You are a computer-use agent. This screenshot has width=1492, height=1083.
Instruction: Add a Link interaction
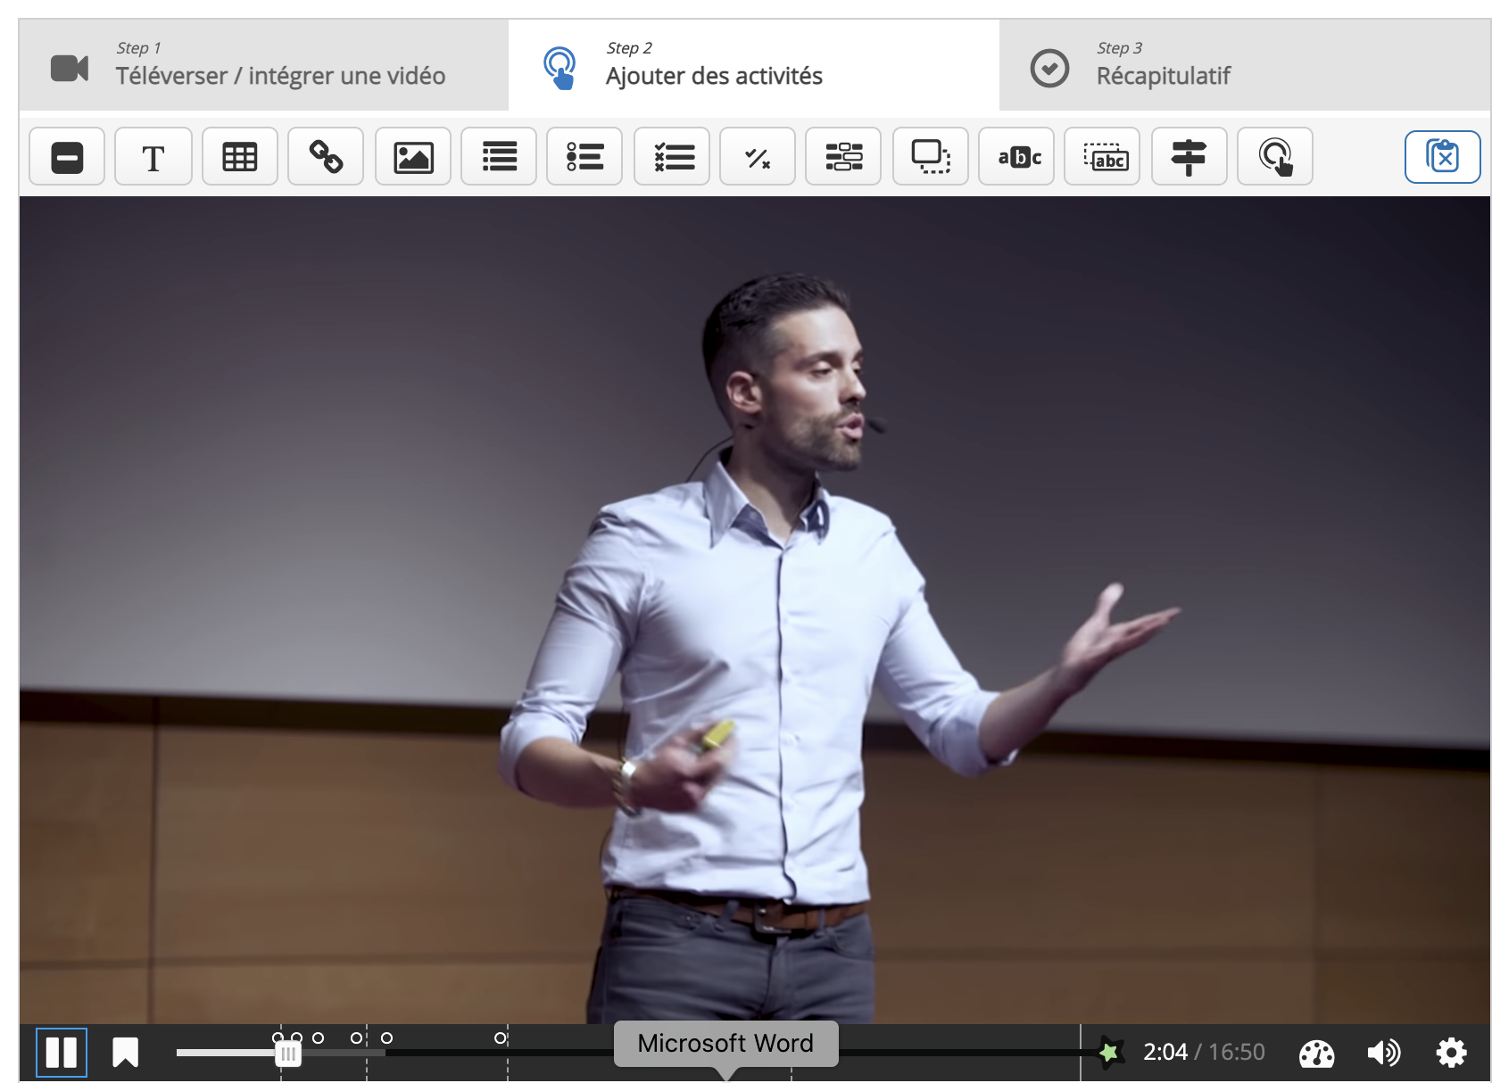click(x=326, y=157)
